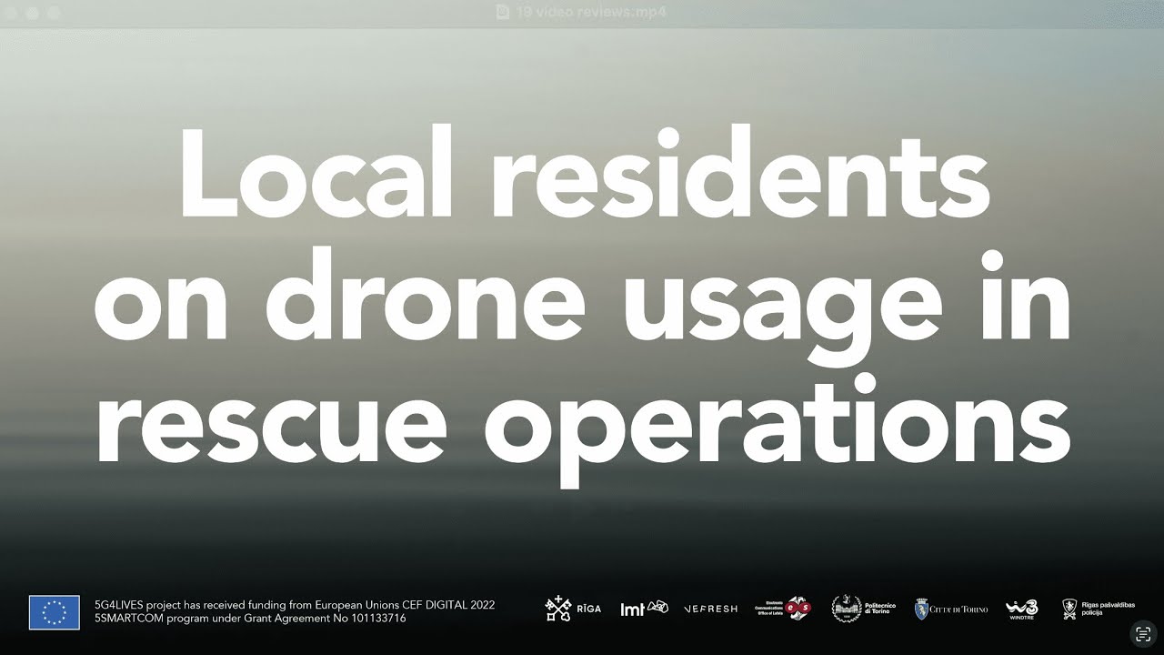Click the video file document icon in title bar
This screenshot has width=1164, height=655.
(502, 12)
